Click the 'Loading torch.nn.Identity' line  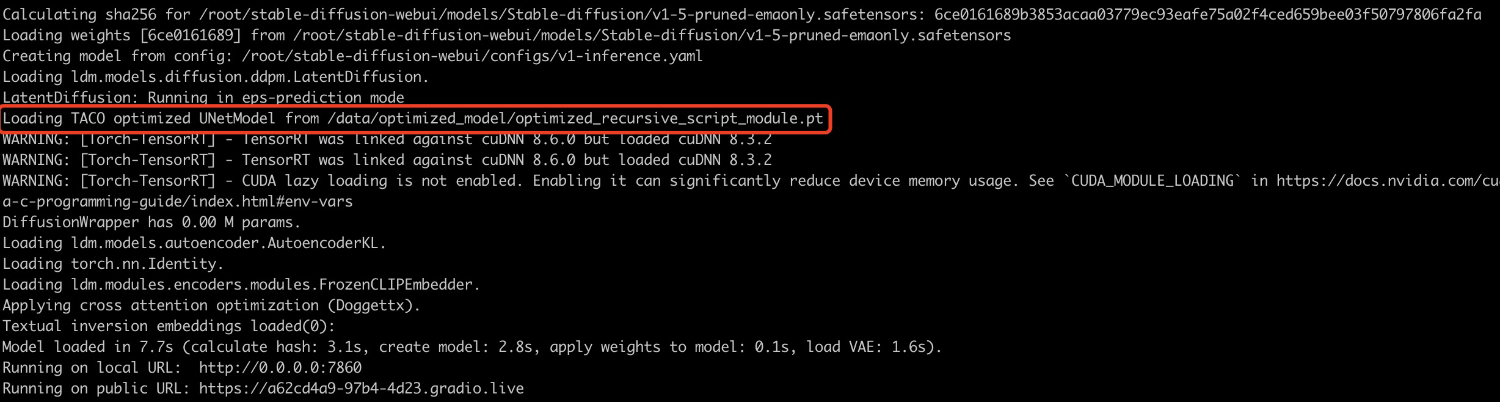coord(114,264)
